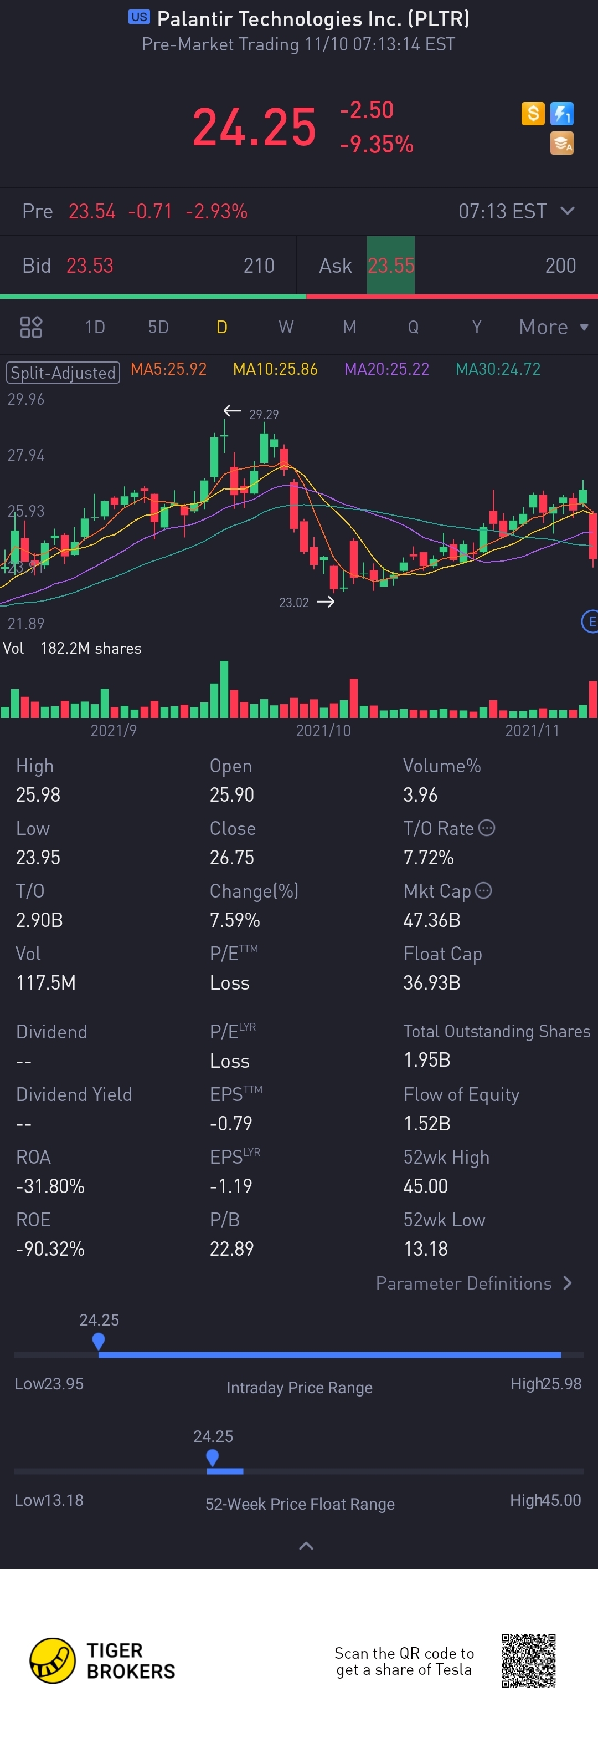Tap the Bid price 23.53

click(90, 266)
